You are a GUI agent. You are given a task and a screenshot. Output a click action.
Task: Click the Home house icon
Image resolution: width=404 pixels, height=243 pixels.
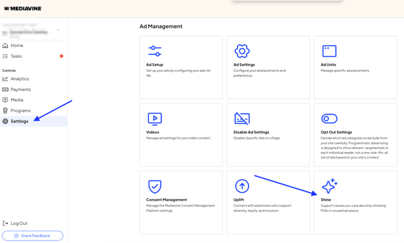point(5,45)
